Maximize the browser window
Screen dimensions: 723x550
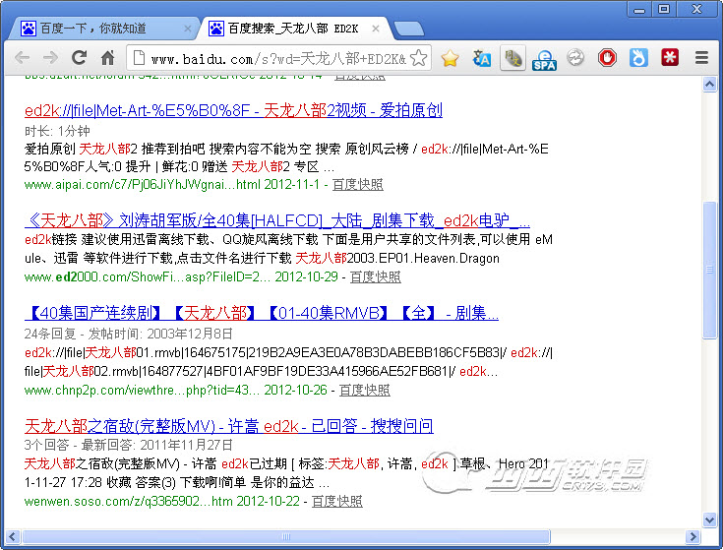tap(664, 9)
